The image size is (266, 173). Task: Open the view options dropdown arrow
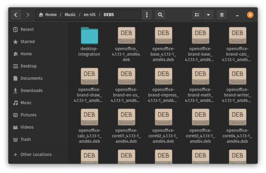(x=208, y=15)
